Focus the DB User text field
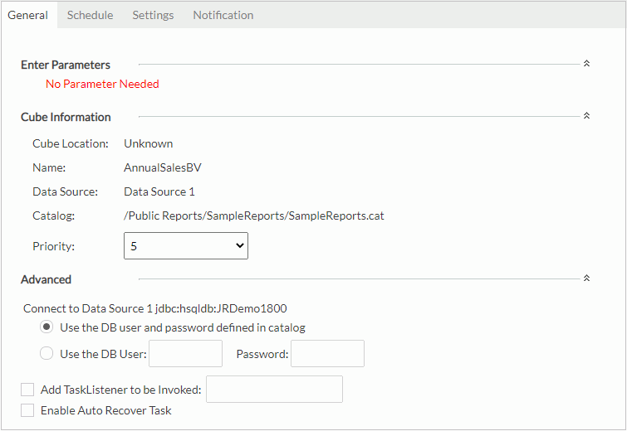The height and width of the screenshot is (431, 627). (185, 354)
